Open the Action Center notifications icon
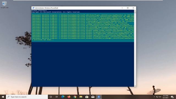The height and width of the screenshot is (99, 176). tap(172, 97)
